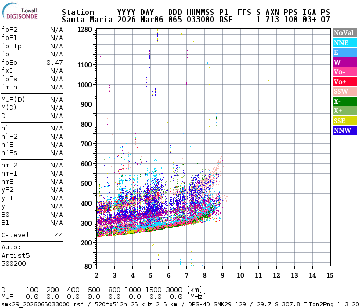Screen dimensions: 360x308
Task: Select the NoVal legend swatch
Action: pos(345,33)
